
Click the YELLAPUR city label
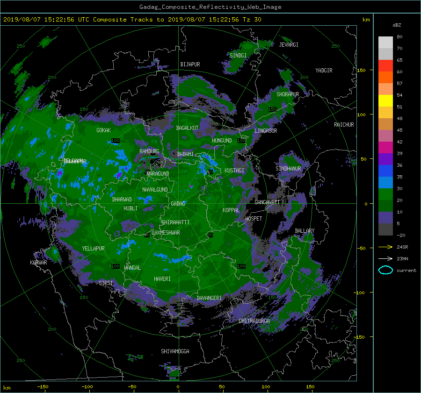coord(93,249)
